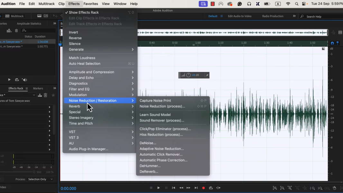The height and width of the screenshot is (193, 343).
Task: Move playhead to previous marker button
Action: coord(173,188)
